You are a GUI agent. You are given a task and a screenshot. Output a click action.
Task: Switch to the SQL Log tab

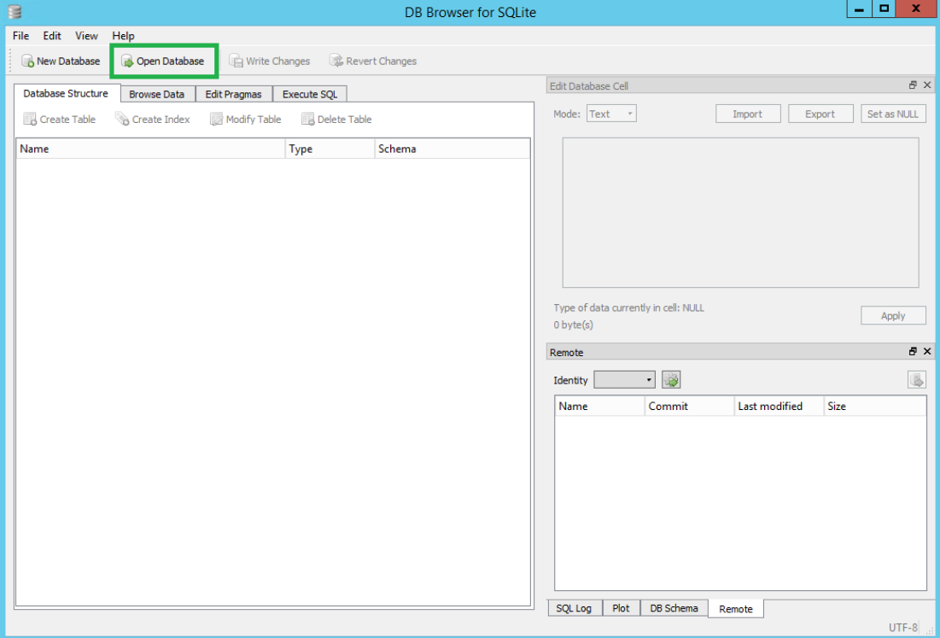click(x=574, y=608)
